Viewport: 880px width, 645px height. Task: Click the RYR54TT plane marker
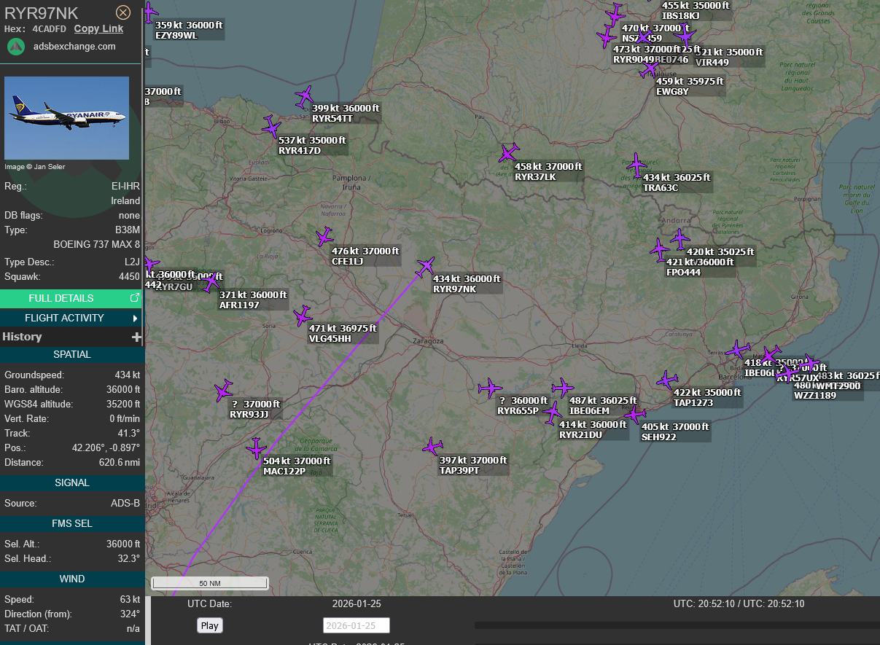point(305,95)
